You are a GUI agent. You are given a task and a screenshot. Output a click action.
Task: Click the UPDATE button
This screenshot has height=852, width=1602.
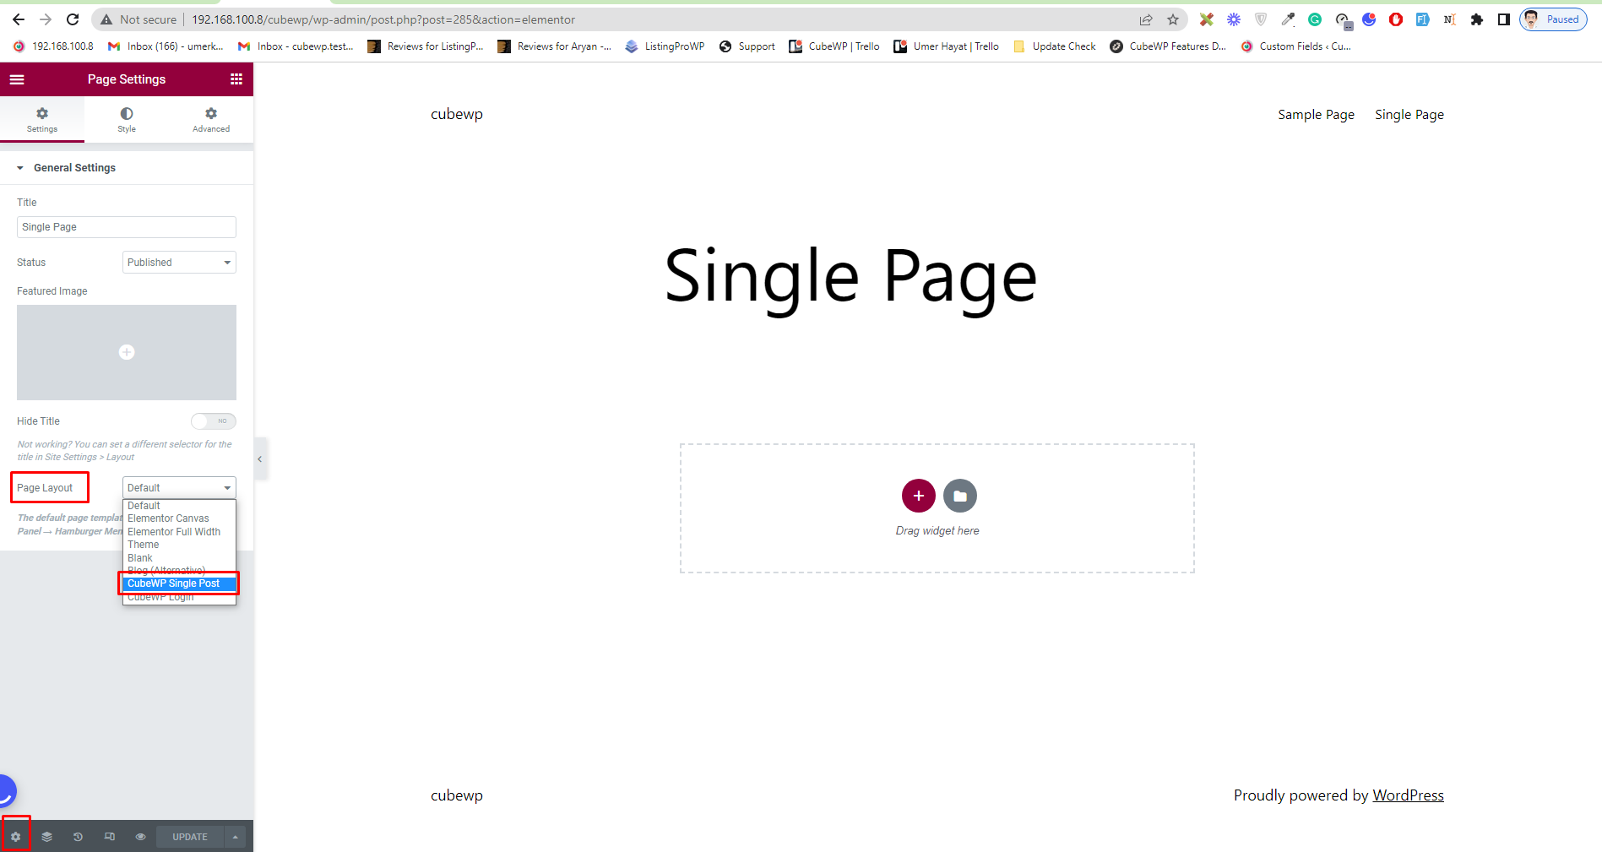click(x=190, y=837)
